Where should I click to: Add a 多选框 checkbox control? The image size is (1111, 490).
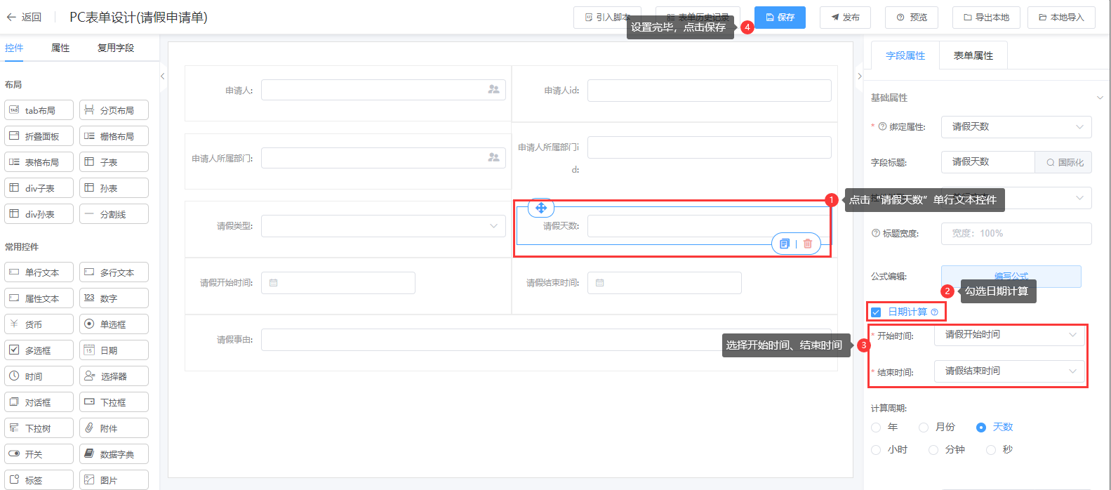[39, 350]
